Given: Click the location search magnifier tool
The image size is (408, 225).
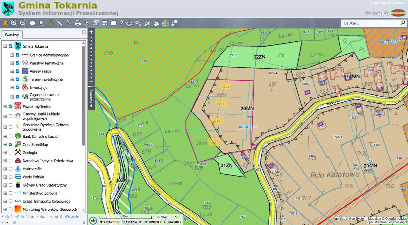Looking at the screenshot, I should [147, 23].
